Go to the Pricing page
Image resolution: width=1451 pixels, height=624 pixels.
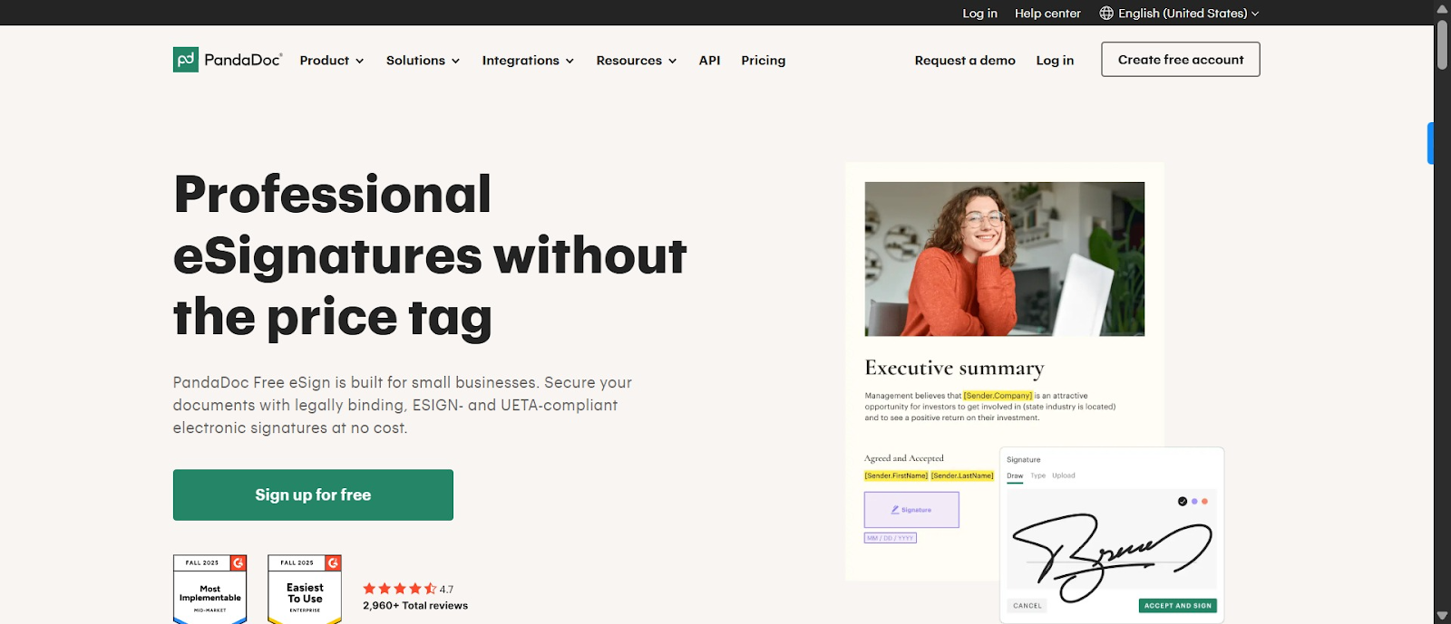[x=764, y=61]
